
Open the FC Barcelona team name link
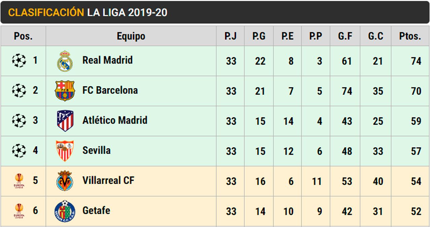[x=110, y=90]
